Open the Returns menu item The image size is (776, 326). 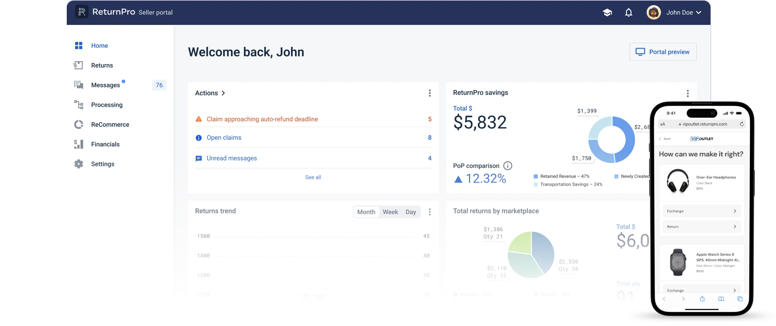coord(102,65)
